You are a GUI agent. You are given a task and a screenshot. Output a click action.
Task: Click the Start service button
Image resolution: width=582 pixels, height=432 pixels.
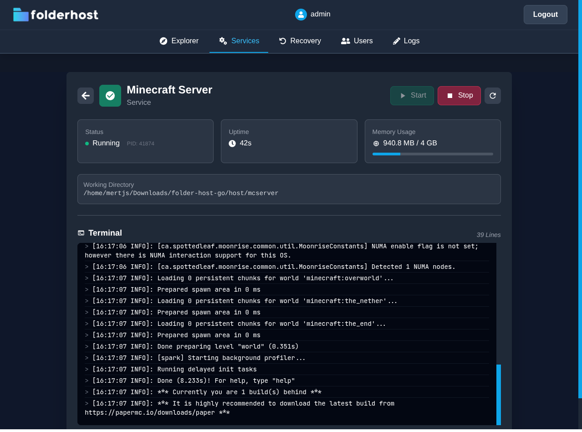pyautogui.click(x=412, y=96)
